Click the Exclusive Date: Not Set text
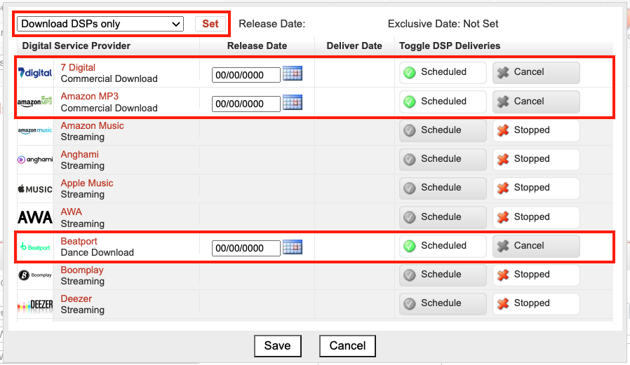The width and height of the screenshot is (630, 365). coord(443,24)
